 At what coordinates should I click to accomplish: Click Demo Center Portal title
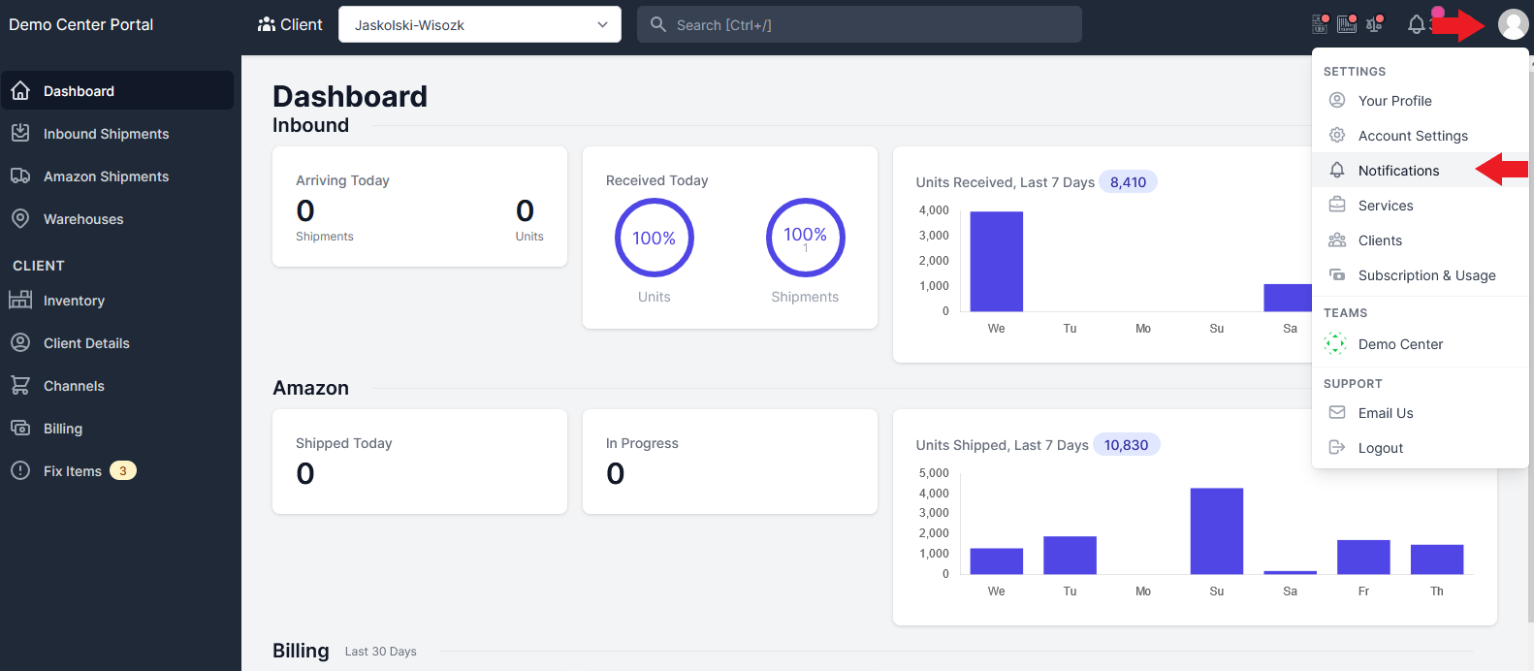[x=81, y=24]
